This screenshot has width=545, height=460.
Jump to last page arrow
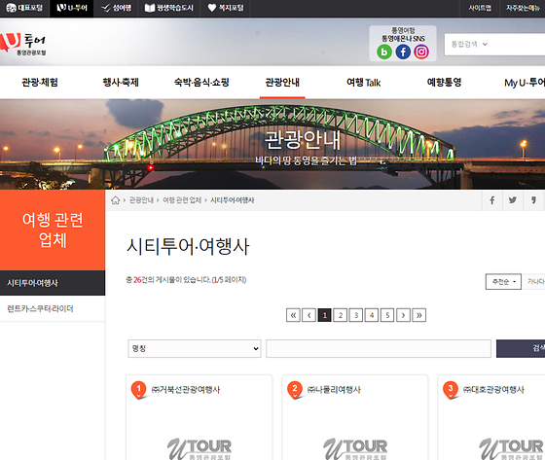tap(419, 315)
